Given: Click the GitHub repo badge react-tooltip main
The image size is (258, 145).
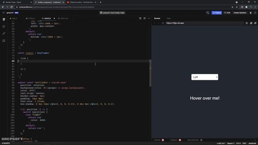Looking at the screenshot, I should click(x=112, y=12).
